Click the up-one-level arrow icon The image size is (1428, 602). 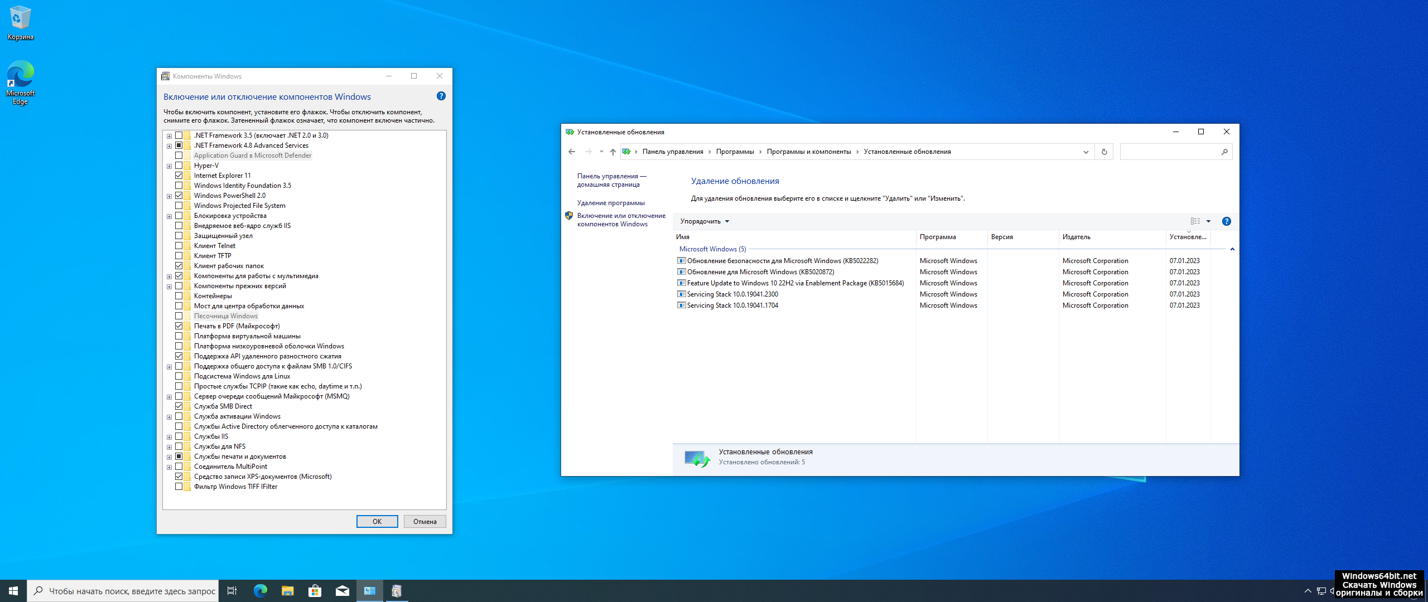click(x=612, y=152)
